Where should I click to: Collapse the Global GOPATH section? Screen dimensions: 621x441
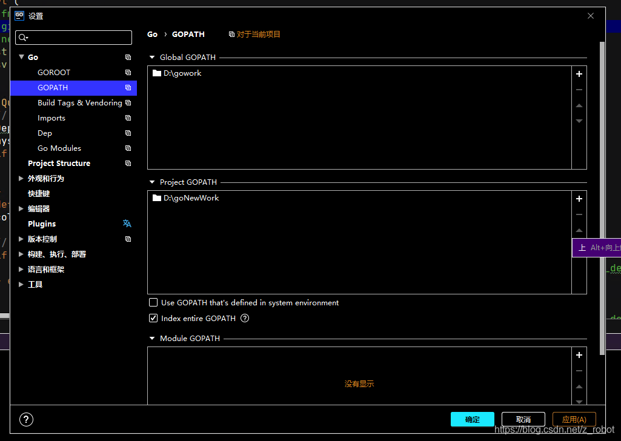pos(151,58)
